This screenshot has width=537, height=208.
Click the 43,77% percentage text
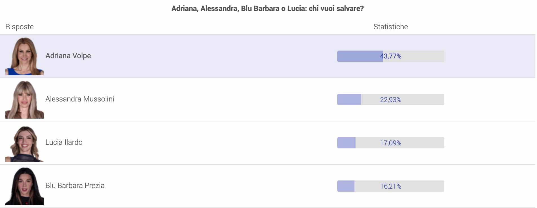[391, 56]
